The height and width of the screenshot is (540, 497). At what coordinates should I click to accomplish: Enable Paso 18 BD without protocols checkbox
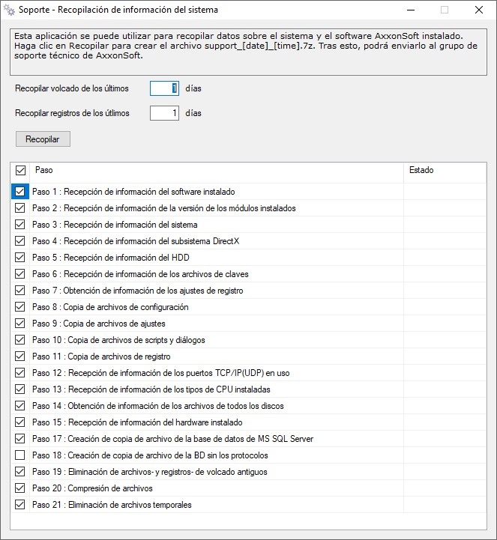19,455
